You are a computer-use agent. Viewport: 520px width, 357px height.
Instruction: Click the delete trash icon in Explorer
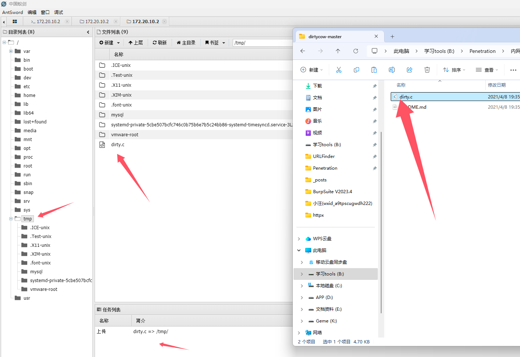[427, 70]
